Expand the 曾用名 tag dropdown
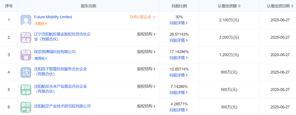 tap(41, 58)
